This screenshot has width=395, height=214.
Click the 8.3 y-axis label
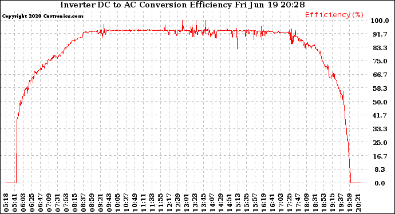[x=380, y=170]
